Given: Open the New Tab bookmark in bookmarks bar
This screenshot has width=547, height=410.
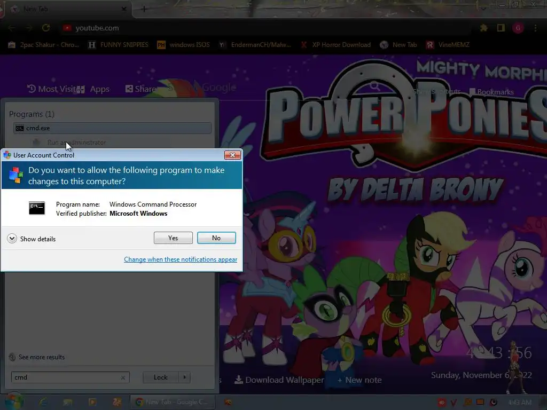Looking at the screenshot, I should coord(398,45).
